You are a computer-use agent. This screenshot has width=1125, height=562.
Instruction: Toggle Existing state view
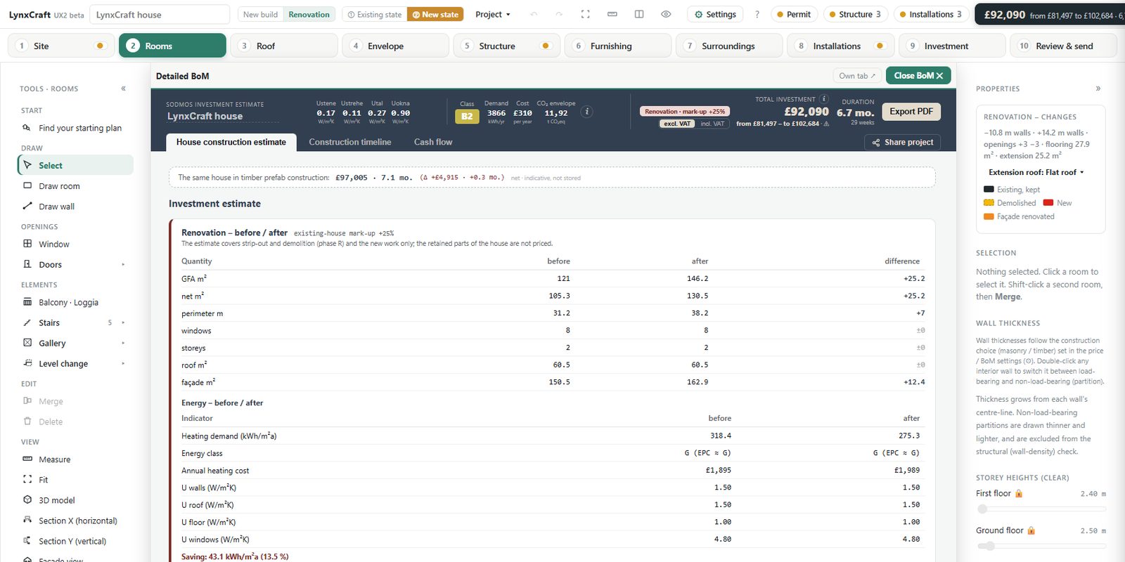point(375,14)
